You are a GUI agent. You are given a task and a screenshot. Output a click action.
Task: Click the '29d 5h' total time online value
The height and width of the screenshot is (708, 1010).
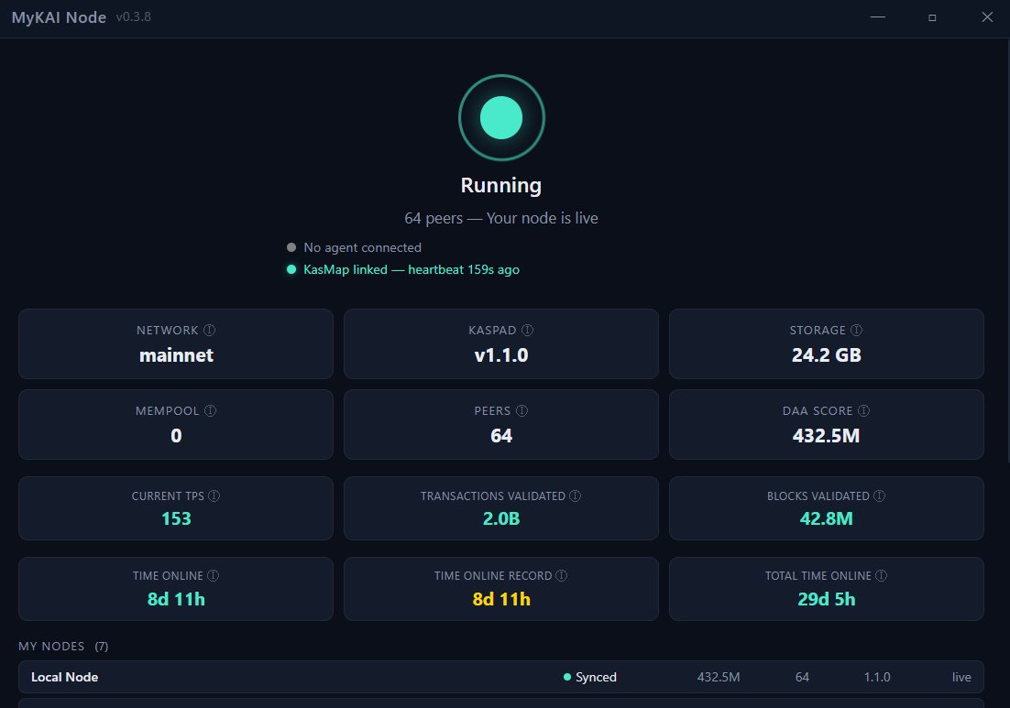pos(827,599)
